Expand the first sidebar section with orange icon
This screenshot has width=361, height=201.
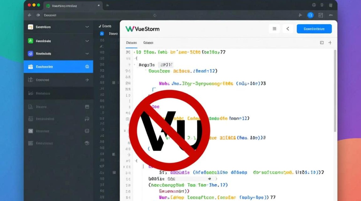[87, 27]
